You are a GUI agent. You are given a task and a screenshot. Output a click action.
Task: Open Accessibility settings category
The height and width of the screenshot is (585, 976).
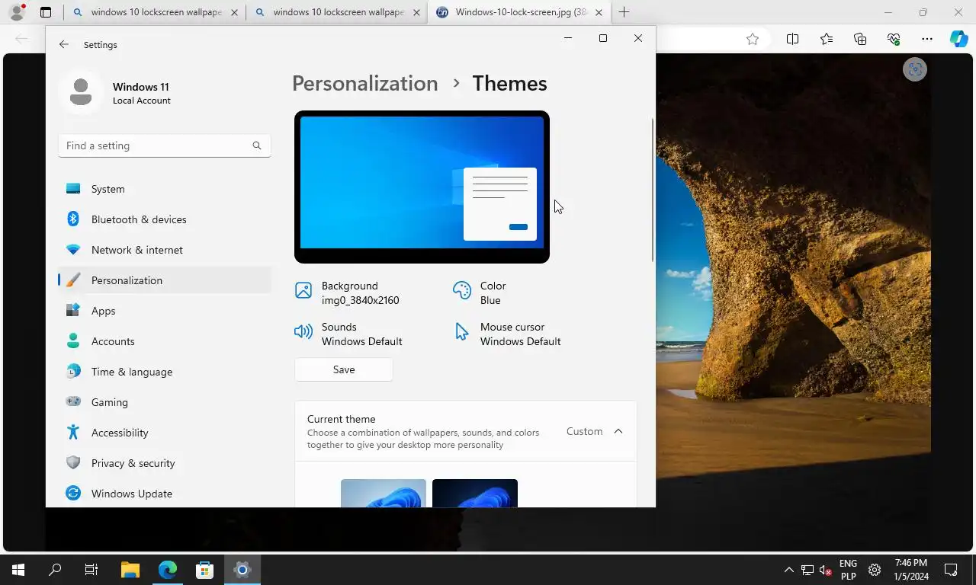[165, 433]
